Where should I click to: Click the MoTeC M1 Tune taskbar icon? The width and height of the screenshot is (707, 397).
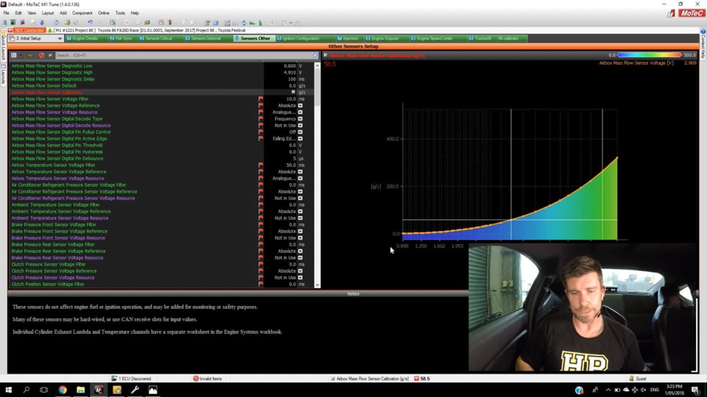point(99,390)
